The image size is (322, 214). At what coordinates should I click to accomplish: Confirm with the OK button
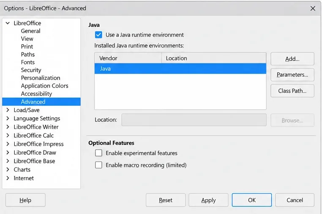coord(252,200)
